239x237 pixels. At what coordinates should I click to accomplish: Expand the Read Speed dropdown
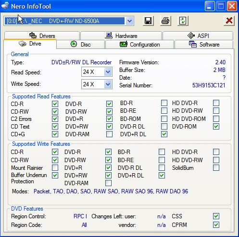pos(108,72)
